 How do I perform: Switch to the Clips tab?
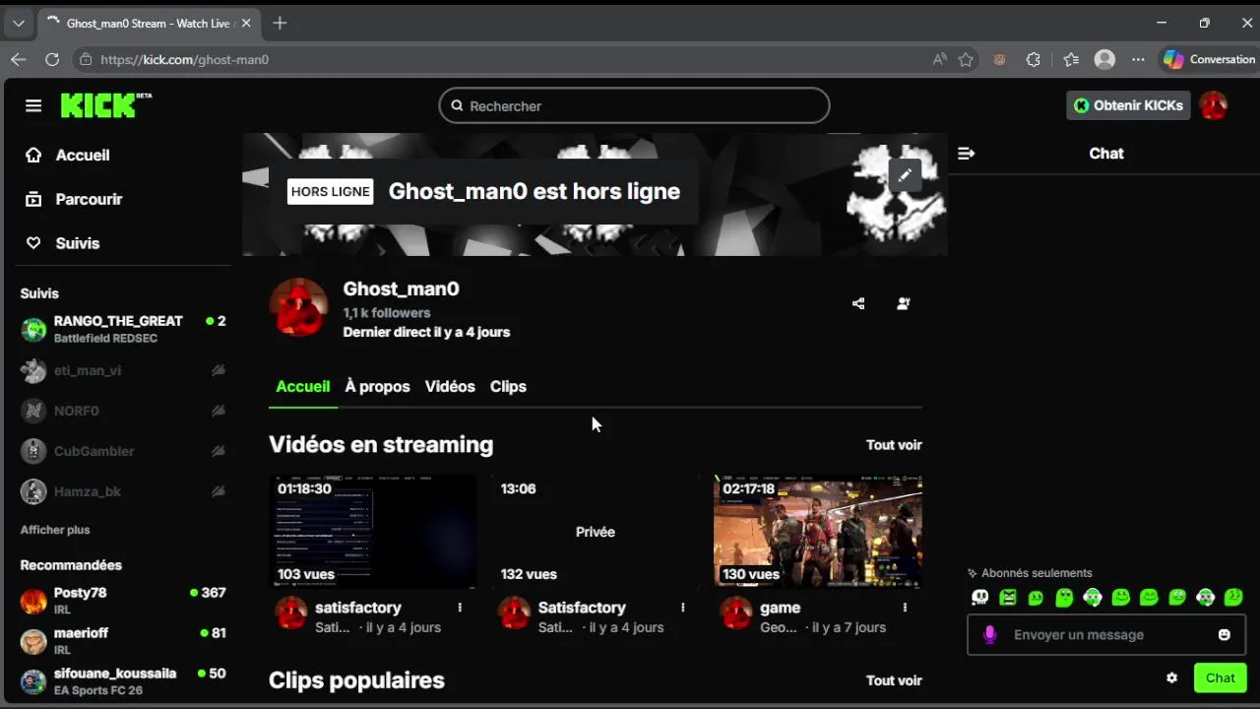click(x=508, y=386)
